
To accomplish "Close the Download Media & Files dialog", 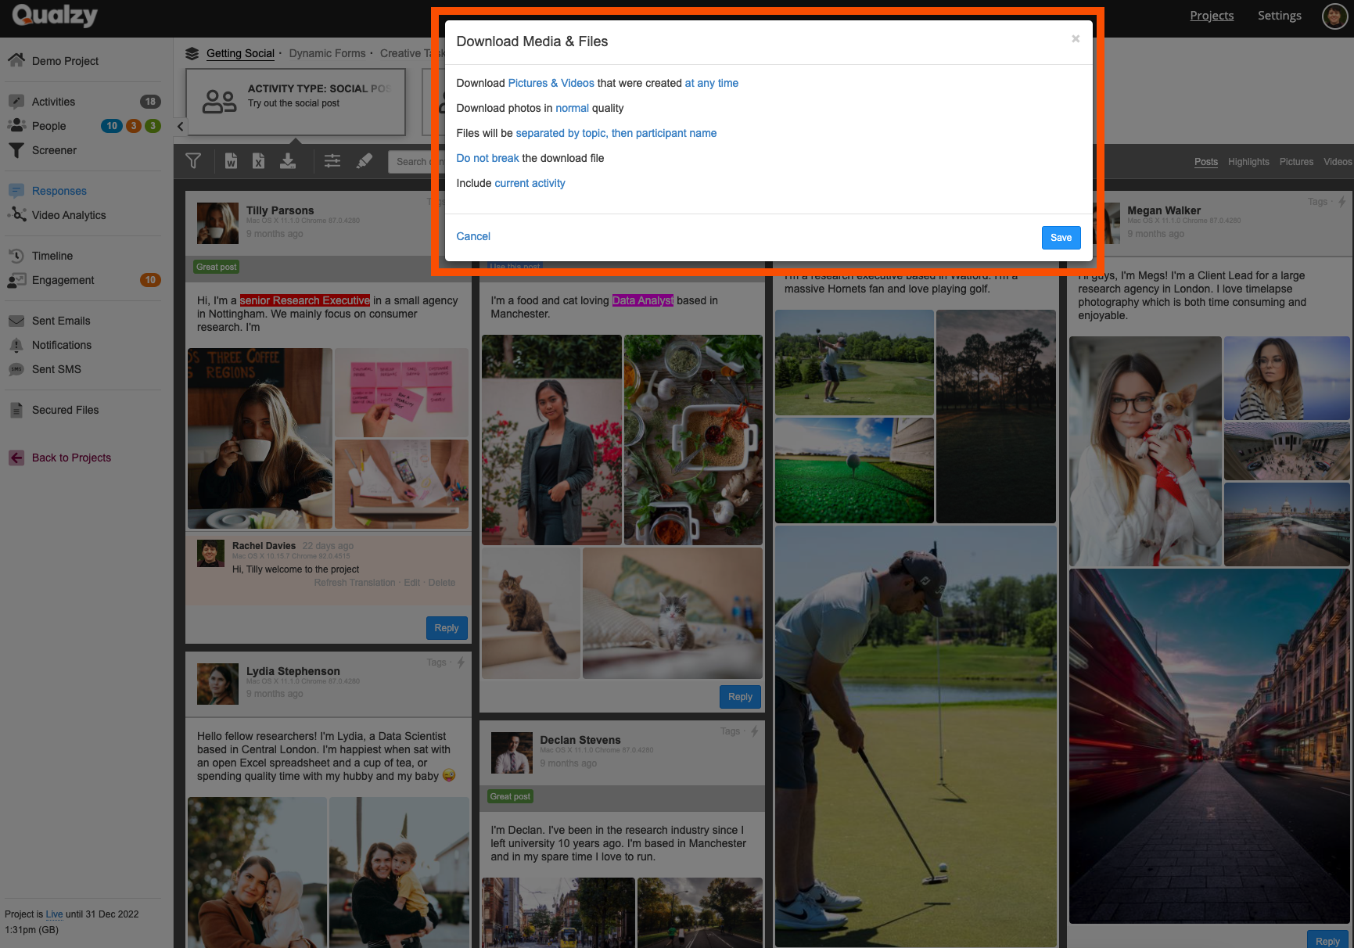I will point(1076,39).
